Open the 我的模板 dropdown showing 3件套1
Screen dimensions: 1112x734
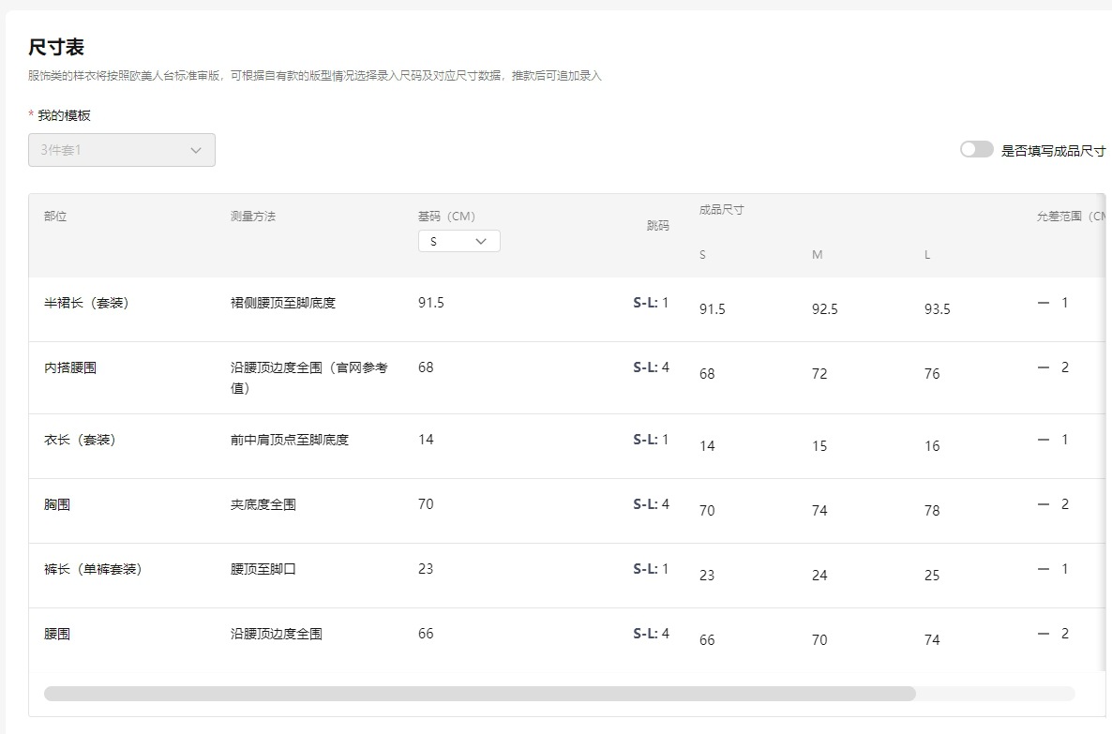121,150
